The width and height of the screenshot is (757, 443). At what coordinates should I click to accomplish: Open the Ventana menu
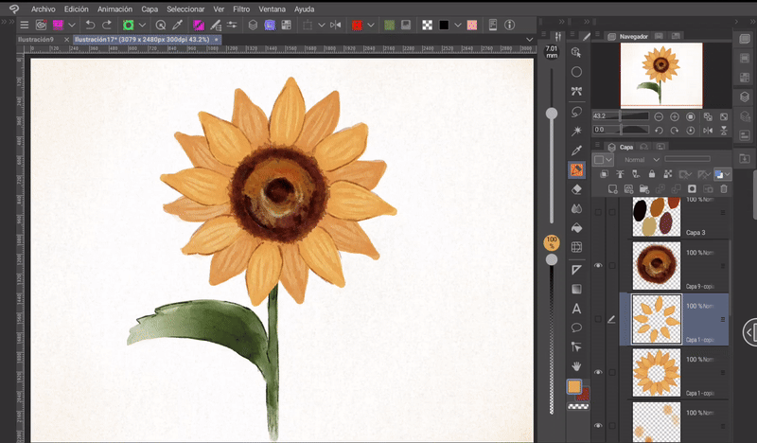pos(273,9)
